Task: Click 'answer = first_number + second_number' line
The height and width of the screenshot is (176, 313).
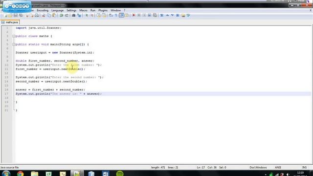Action: (x=50, y=89)
